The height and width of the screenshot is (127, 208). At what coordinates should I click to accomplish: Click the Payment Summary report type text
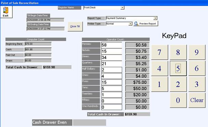116,18
